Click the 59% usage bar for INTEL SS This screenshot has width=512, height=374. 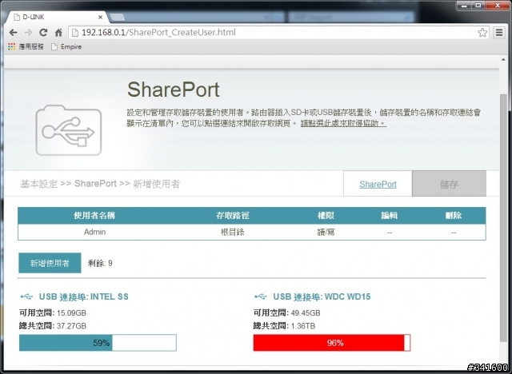(x=98, y=343)
